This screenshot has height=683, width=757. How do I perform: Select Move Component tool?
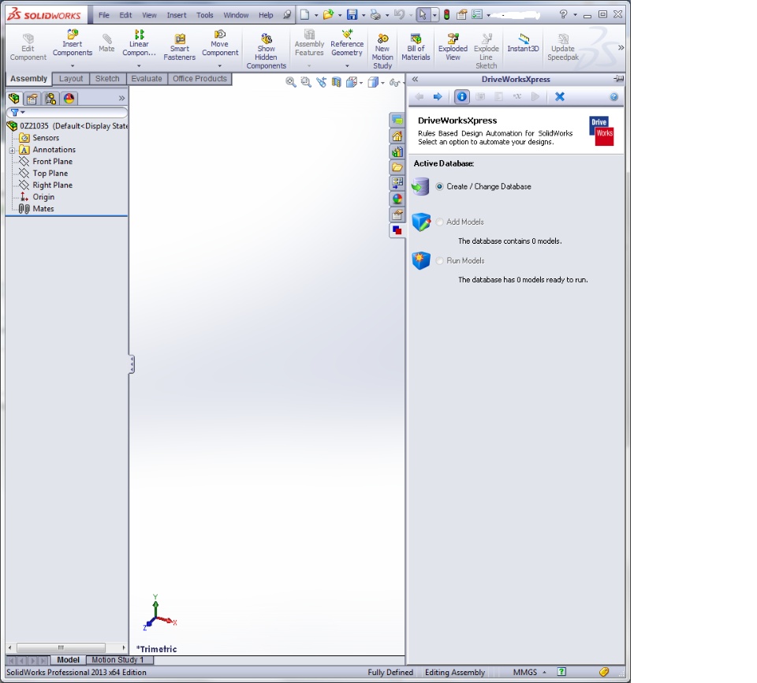(x=220, y=43)
